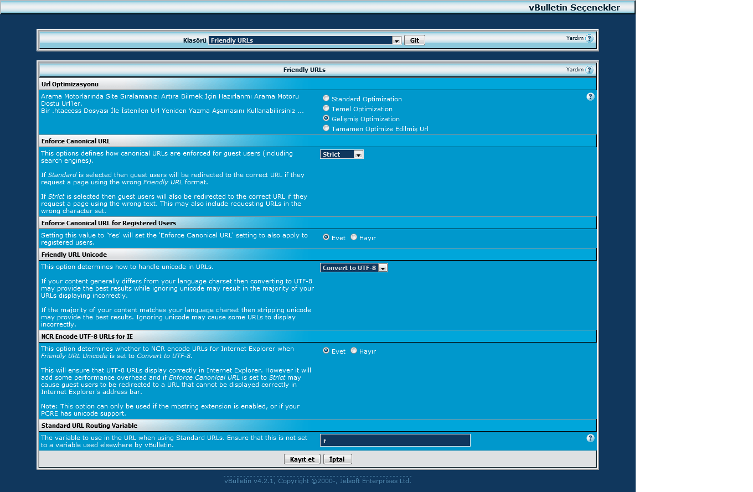Open Yardım help icon in the Klasörü bar
The height and width of the screenshot is (492, 753).
[589, 38]
